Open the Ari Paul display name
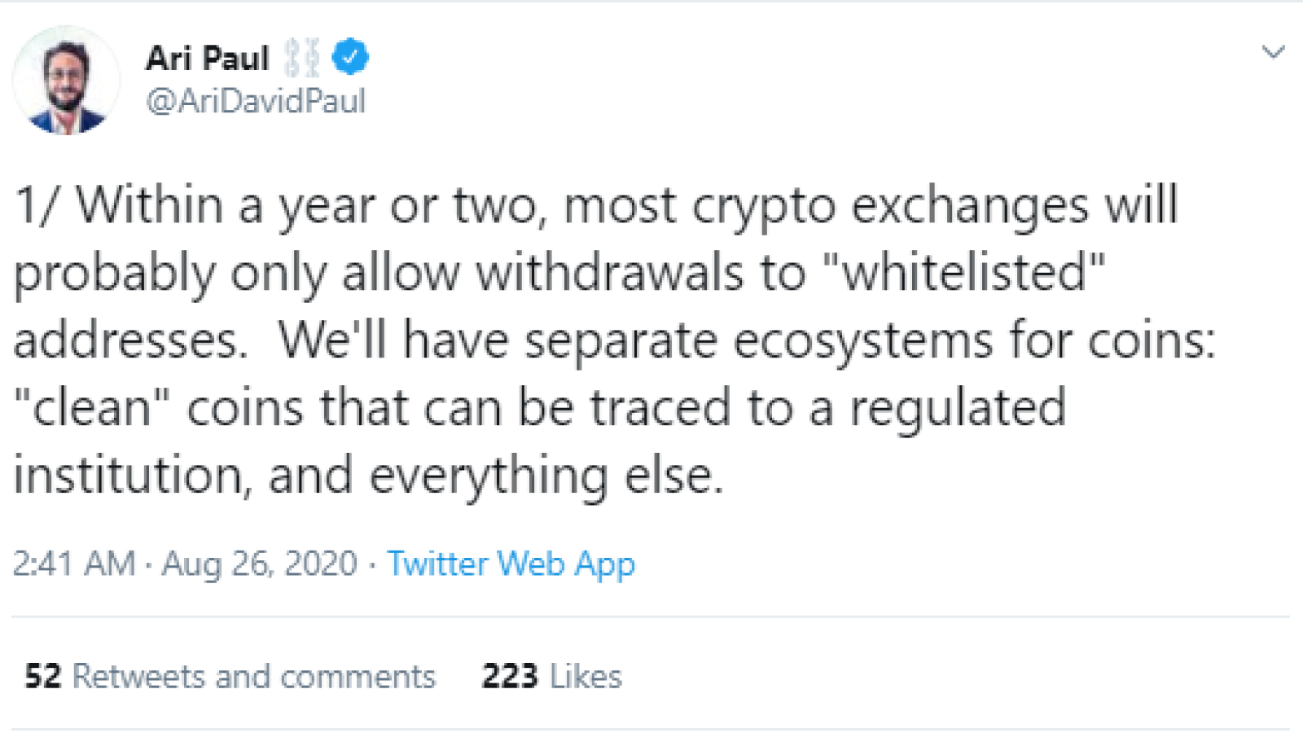Viewport: 1303px width, 733px height. pyautogui.click(x=208, y=58)
